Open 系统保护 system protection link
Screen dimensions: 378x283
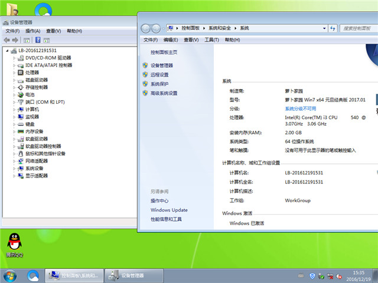tap(159, 84)
